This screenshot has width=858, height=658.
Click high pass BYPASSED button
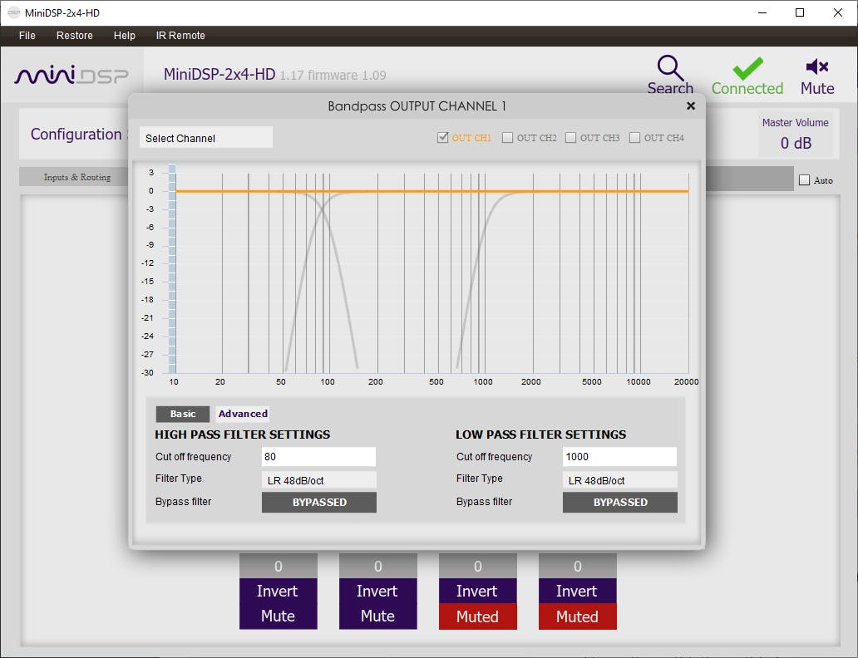[318, 503]
